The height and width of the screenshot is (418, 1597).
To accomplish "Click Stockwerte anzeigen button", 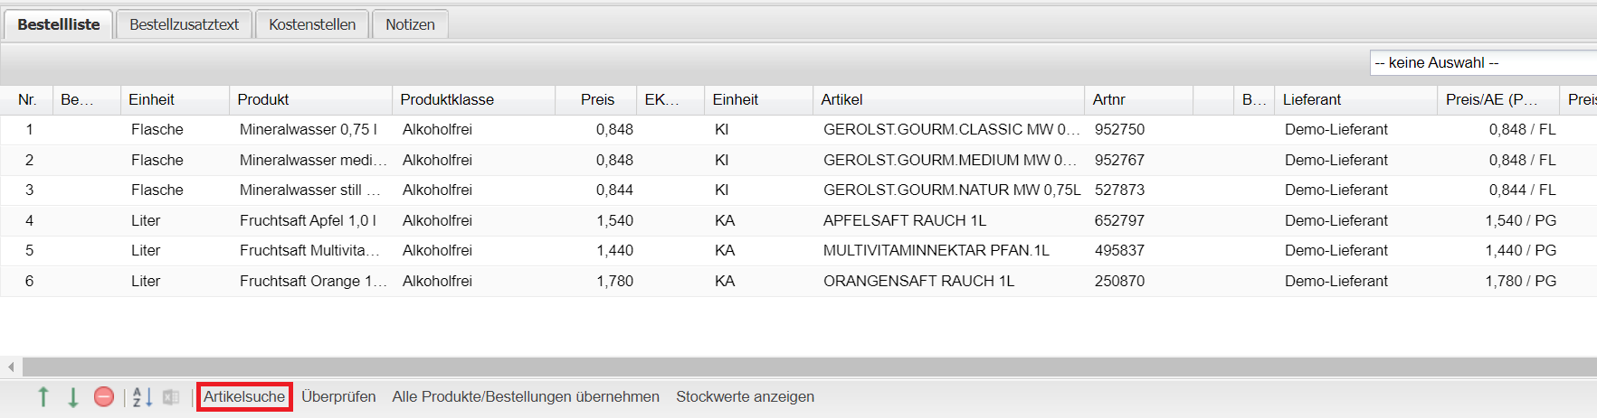I will pyautogui.click(x=745, y=397).
